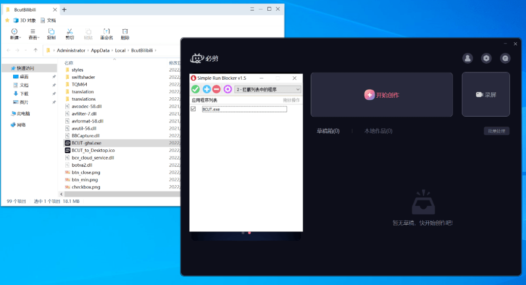The width and height of the screenshot is (526, 285).
Task: Click the 必剪 logo icon
Action: tap(197, 58)
